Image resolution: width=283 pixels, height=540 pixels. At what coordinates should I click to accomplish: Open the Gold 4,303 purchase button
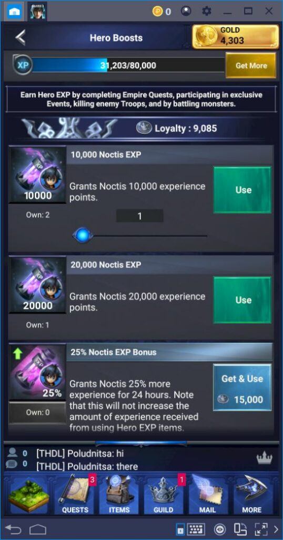point(236,36)
